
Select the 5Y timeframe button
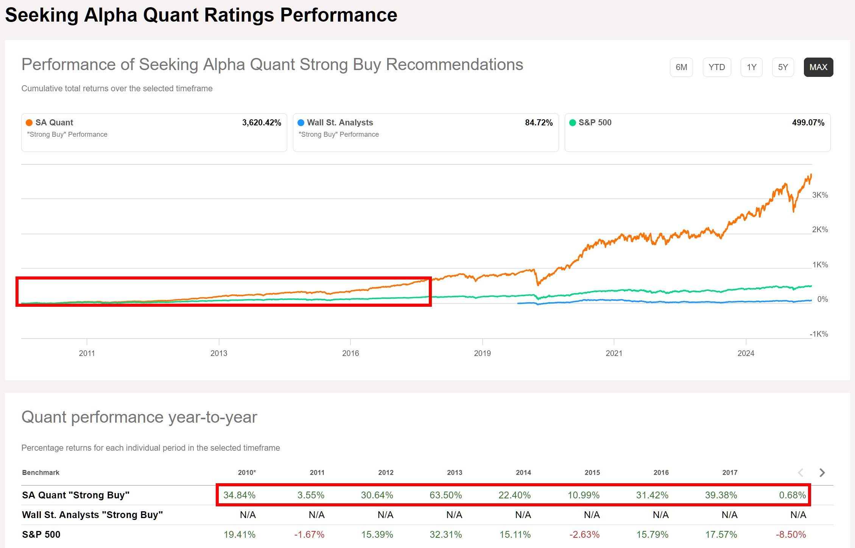coord(783,67)
